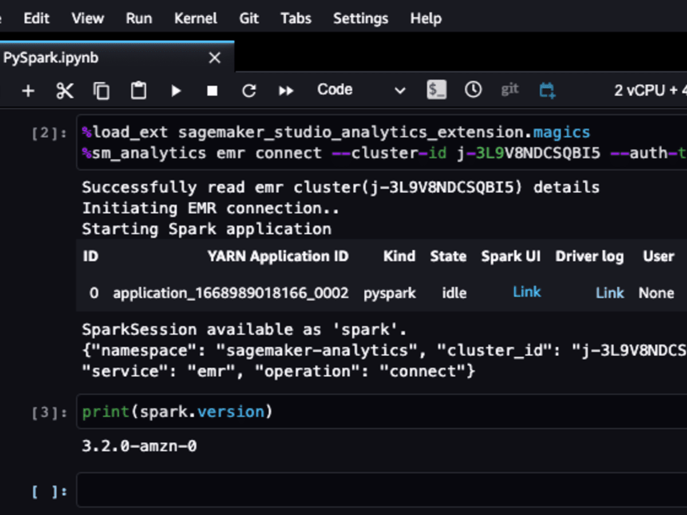The height and width of the screenshot is (515, 687).
Task: Cut the selected cells
Action: (65, 90)
